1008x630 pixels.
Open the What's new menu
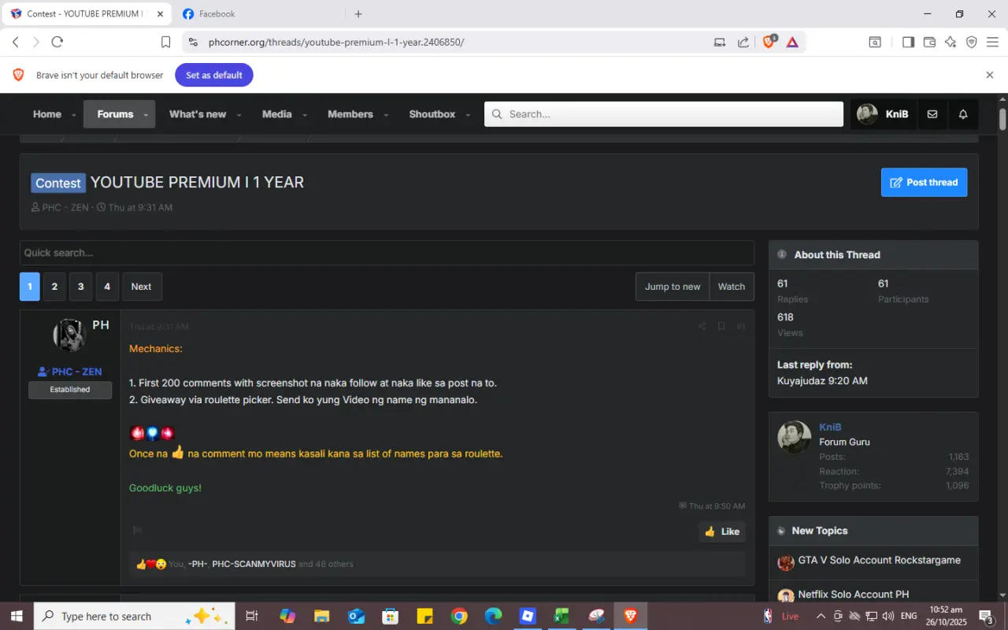tap(198, 114)
